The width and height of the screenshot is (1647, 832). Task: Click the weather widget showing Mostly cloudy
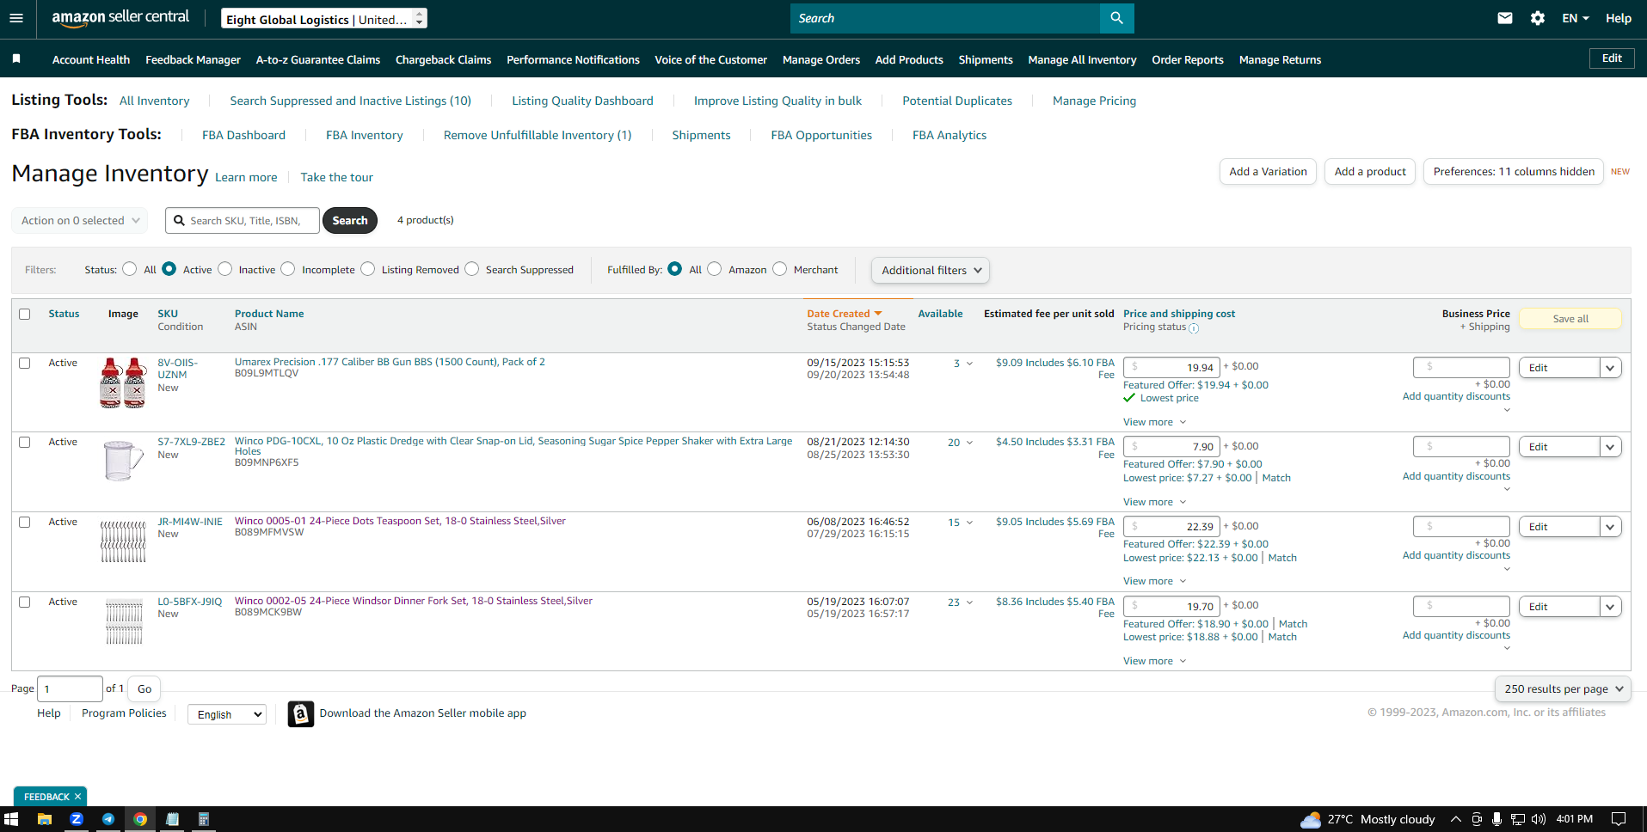(x=1367, y=819)
